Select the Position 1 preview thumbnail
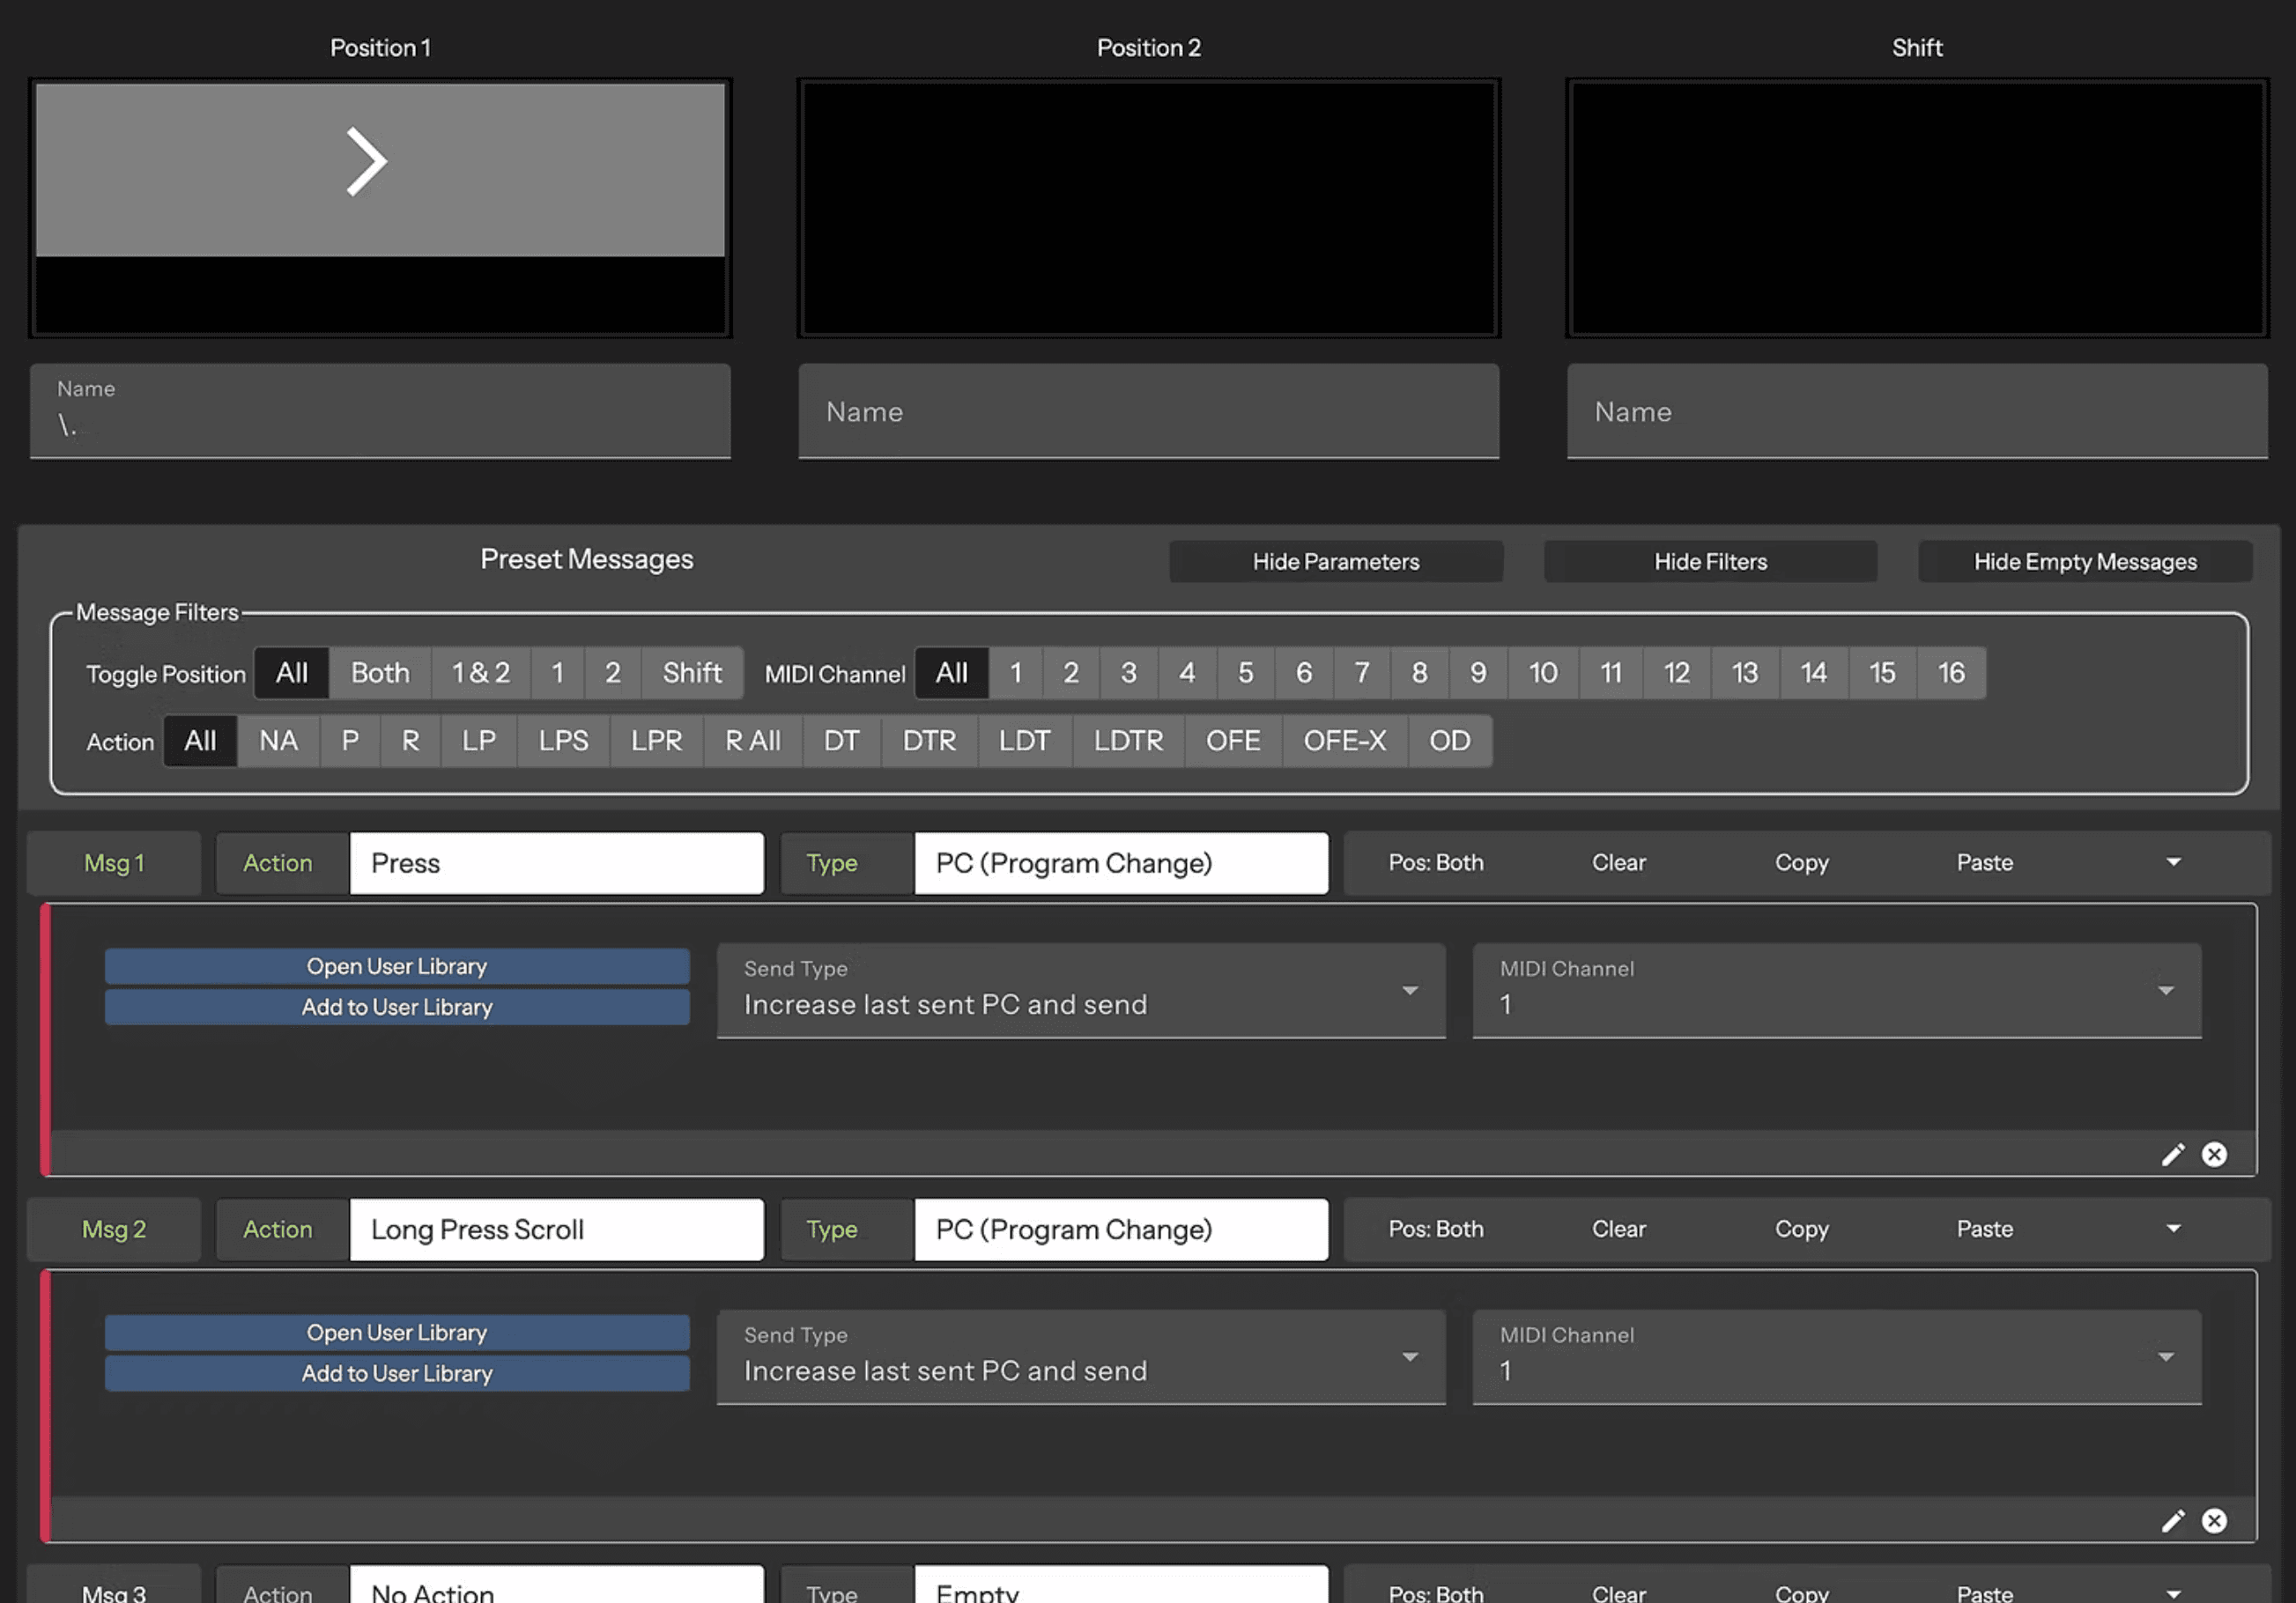Image resolution: width=2296 pixels, height=1603 pixels. (380, 208)
